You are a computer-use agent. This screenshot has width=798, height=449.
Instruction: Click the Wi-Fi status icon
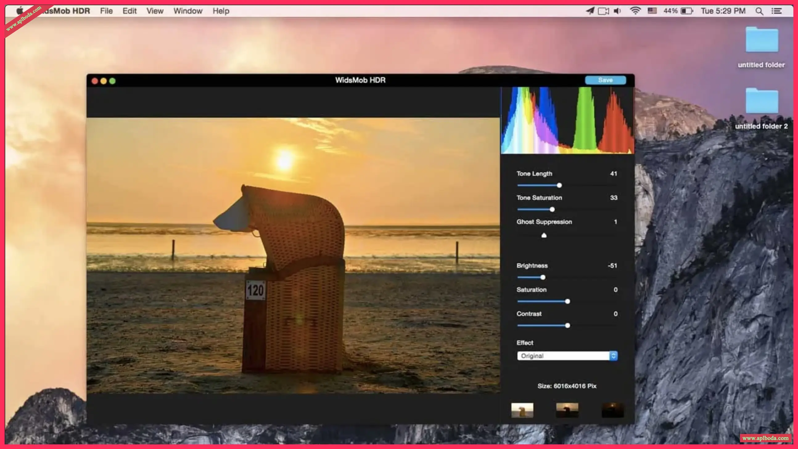point(635,11)
